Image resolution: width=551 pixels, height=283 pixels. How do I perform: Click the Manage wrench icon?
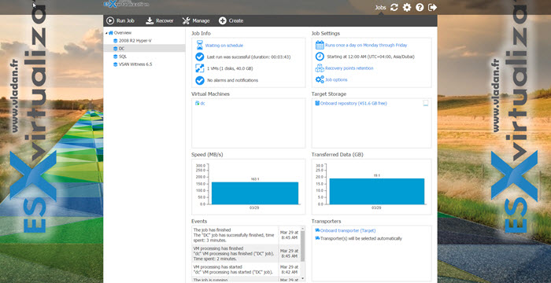(187, 20)
